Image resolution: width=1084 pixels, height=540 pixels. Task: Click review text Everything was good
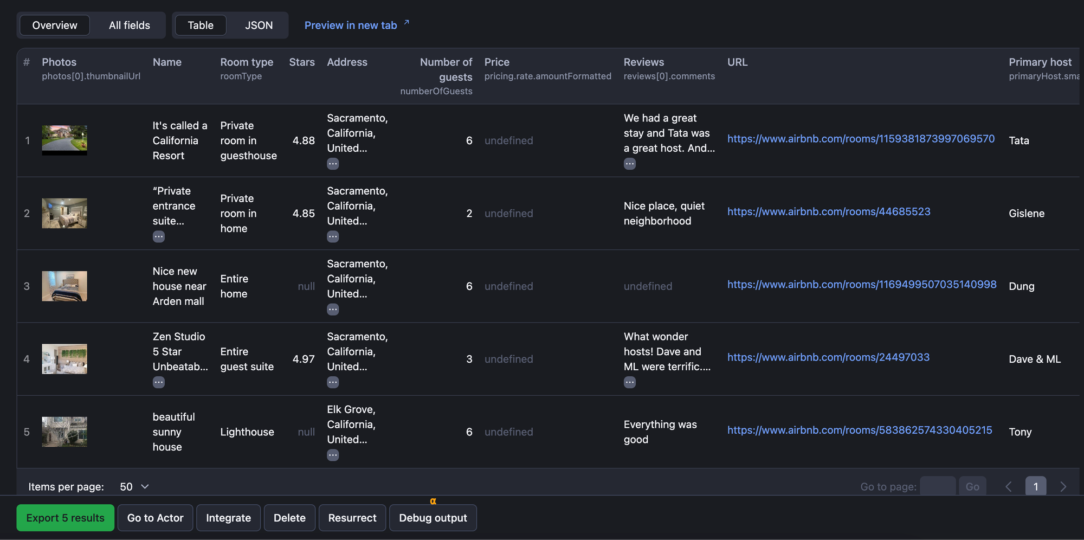pyautogui.click(x=660, y=432)
